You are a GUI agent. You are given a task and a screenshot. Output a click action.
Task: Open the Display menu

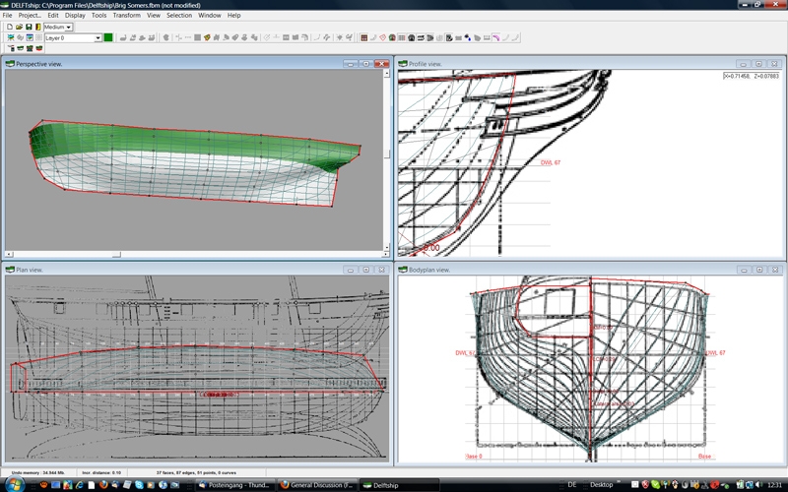pyautogui.click(x=75, y=16)
